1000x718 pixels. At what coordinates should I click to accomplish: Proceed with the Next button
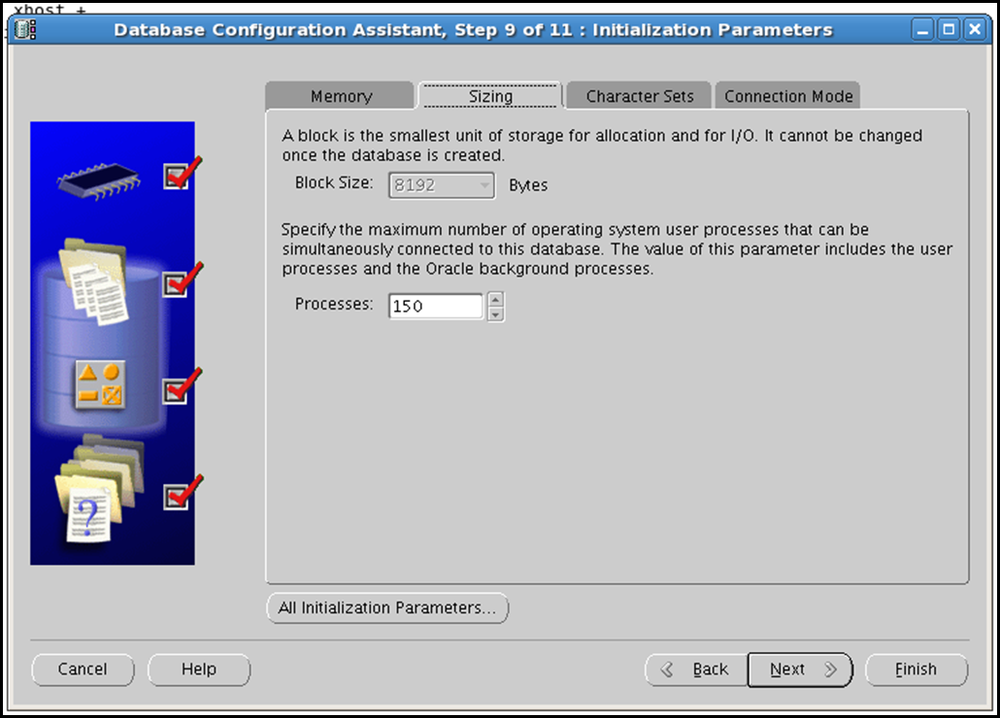[800, 669]
